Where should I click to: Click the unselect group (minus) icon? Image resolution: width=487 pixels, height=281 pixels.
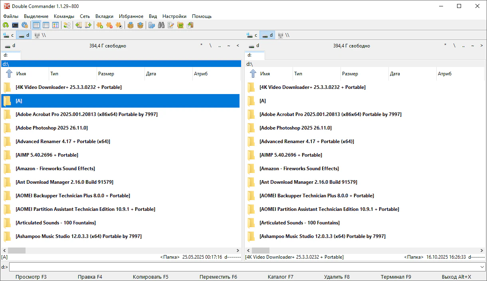coord(109,25)
